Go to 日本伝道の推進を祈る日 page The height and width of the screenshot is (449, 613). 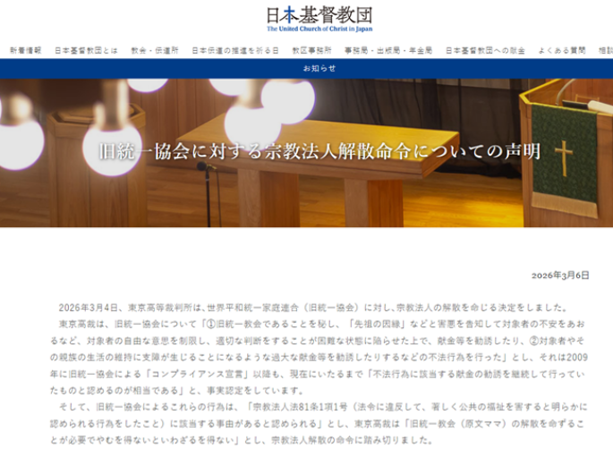pos(235,50)
